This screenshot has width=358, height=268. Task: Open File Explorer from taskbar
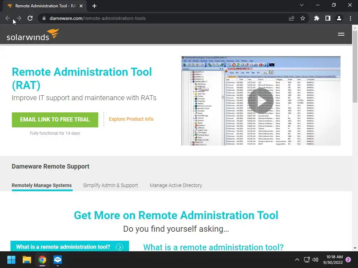(x=27, y=260)
